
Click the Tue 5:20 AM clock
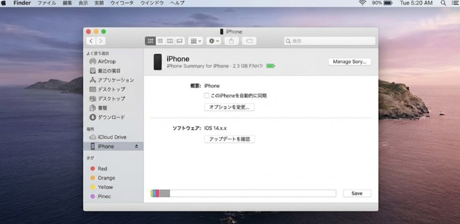(x=416, y=3)
